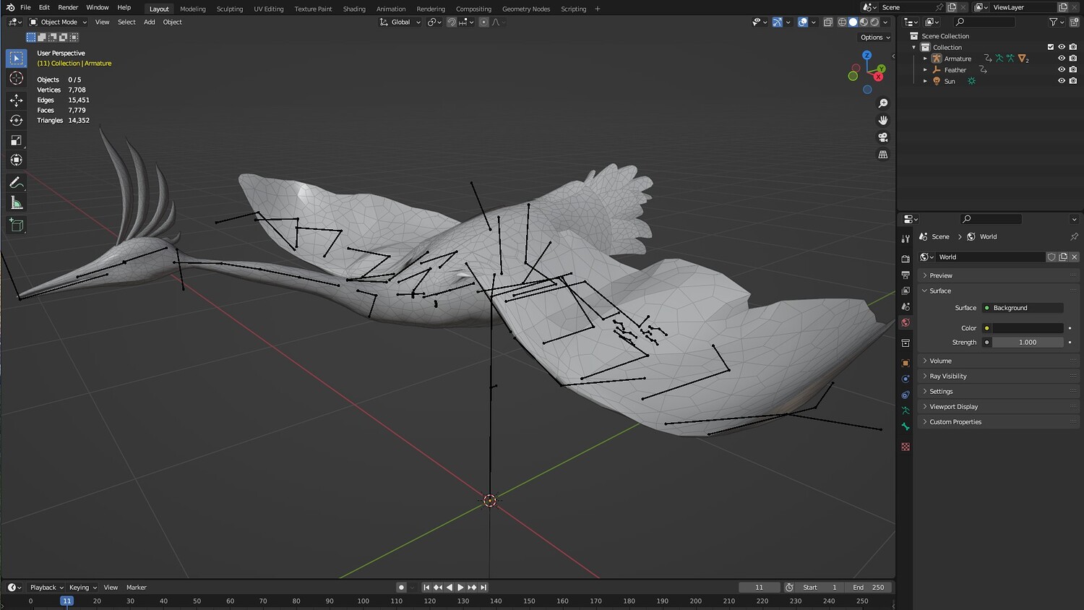The width and height of the screenshot is (1084, 610).
Task: Hide the Feather object in viewport
Action: coord(1062,69)
